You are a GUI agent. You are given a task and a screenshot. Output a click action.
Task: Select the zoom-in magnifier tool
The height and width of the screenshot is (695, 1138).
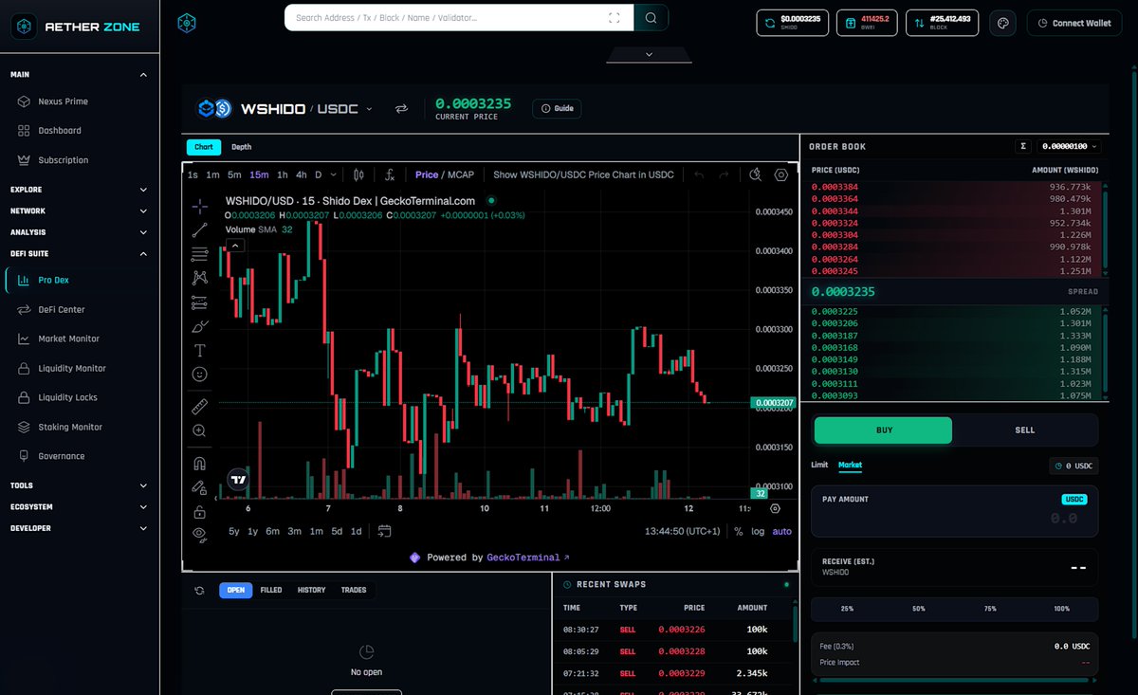[x=199, y=430]
